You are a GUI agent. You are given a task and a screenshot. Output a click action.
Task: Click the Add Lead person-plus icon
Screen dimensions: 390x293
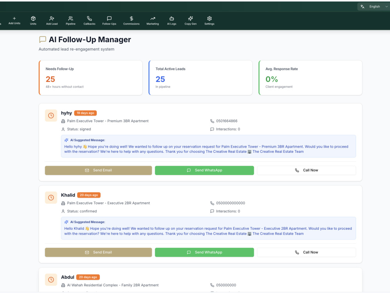pos(52,18)
